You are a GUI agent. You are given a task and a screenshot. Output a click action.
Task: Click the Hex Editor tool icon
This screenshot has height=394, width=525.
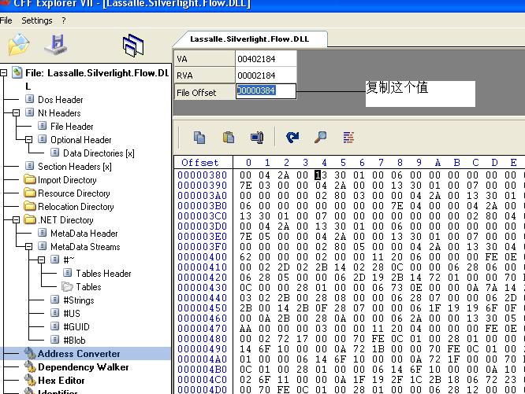[x=30, y=380]
